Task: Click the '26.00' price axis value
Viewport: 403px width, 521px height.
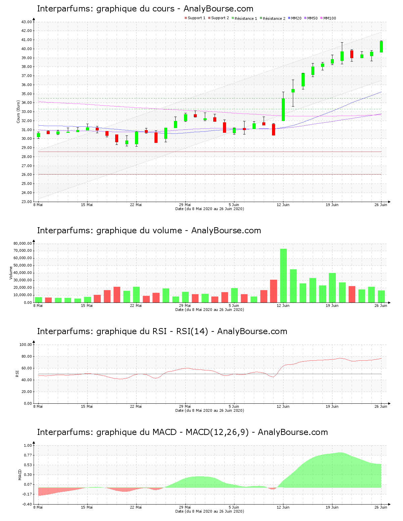Action: 27,175
